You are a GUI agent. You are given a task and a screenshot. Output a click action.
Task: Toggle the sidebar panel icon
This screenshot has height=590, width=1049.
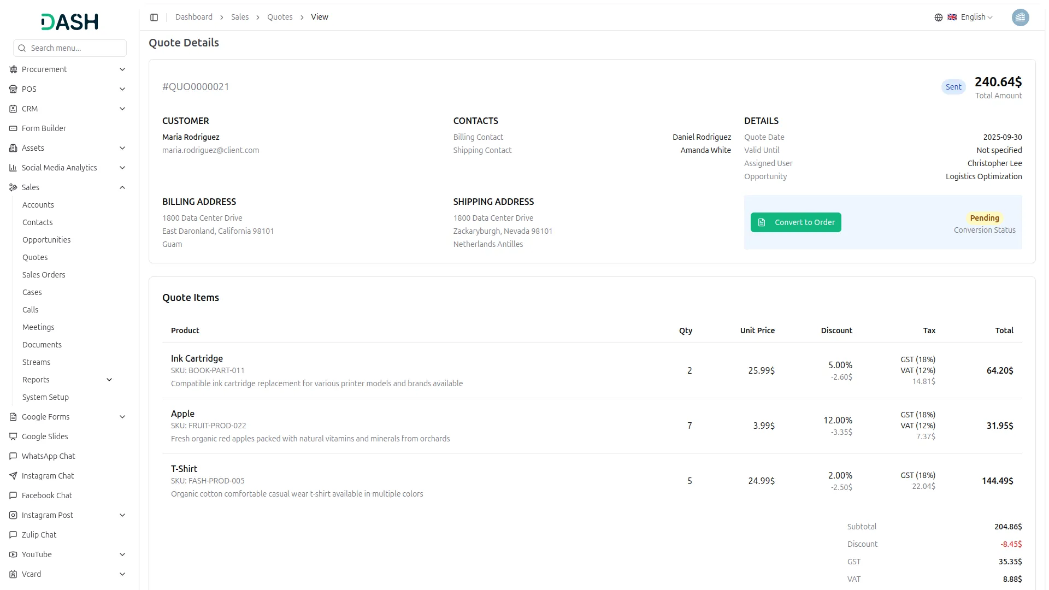point(154,17)
